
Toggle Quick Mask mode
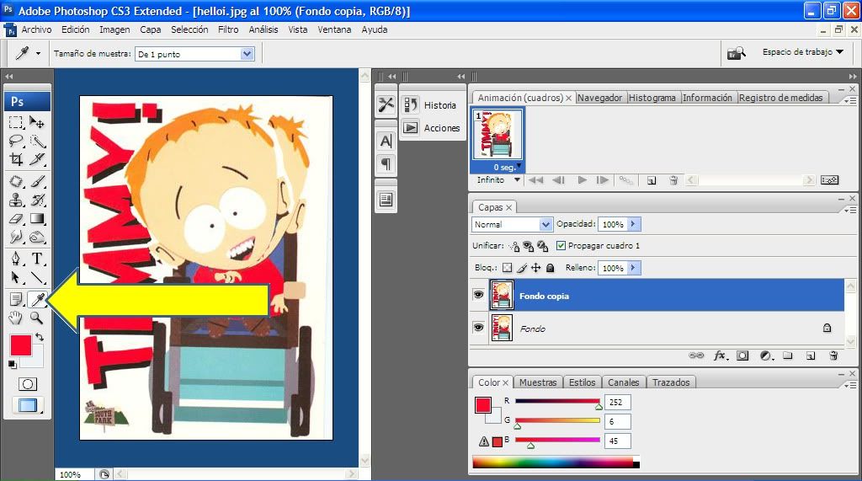click(x=28, y=384)
